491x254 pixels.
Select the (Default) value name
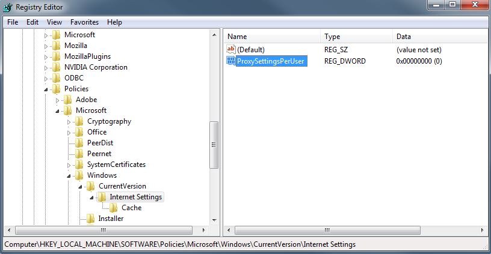click(251, 50)
